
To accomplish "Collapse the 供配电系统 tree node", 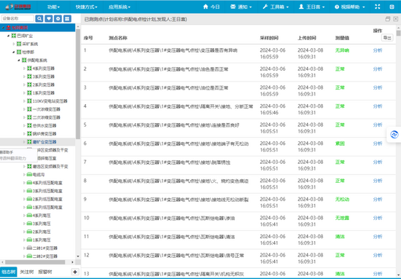I will (19, 60).
